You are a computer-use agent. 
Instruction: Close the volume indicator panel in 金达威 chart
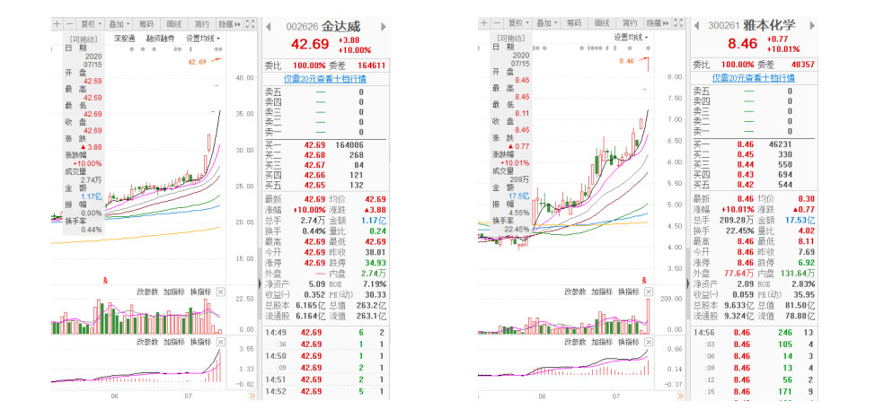221,292
